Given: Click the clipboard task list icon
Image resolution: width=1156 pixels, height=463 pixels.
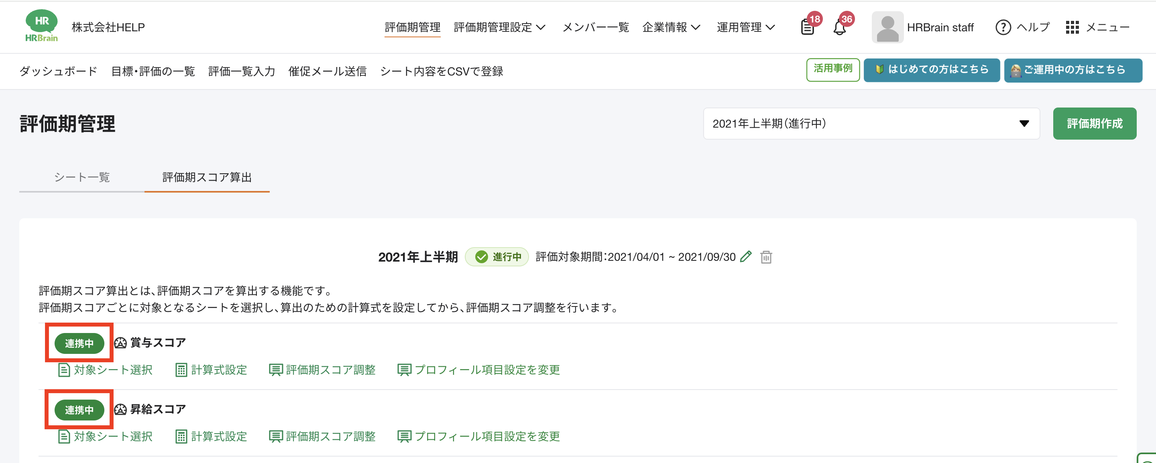Looking at the screenshot, I should (x=807, y=28).
